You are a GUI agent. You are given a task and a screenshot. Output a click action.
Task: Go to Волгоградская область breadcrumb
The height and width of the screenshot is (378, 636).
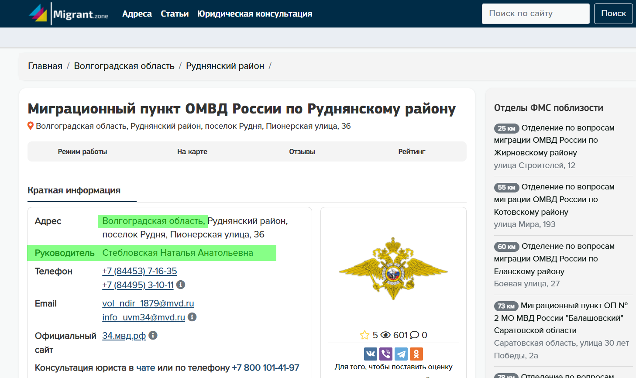125,65
